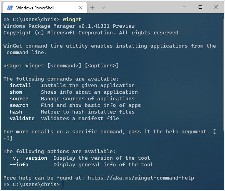Click the 'hash' command in the list
Viewport: 225px width, 191px height.
click(16, 112)
